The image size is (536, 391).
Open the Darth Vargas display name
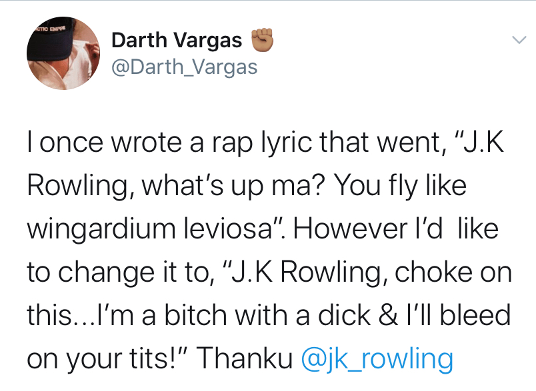[x=177, y=41]
